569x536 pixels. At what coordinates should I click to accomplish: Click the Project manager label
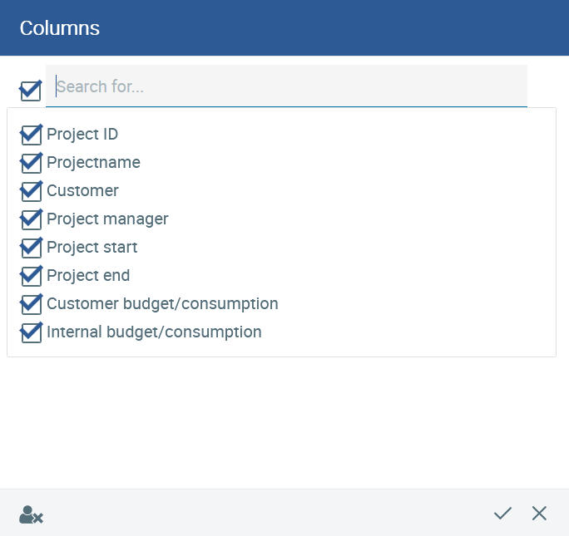pyautogui.click(x=107, y=219)
